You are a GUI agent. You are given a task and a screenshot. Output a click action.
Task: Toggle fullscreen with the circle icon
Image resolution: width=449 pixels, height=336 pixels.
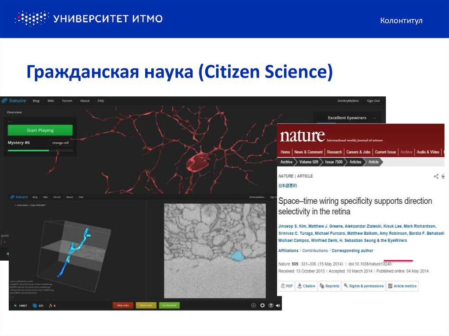point(263,305)
